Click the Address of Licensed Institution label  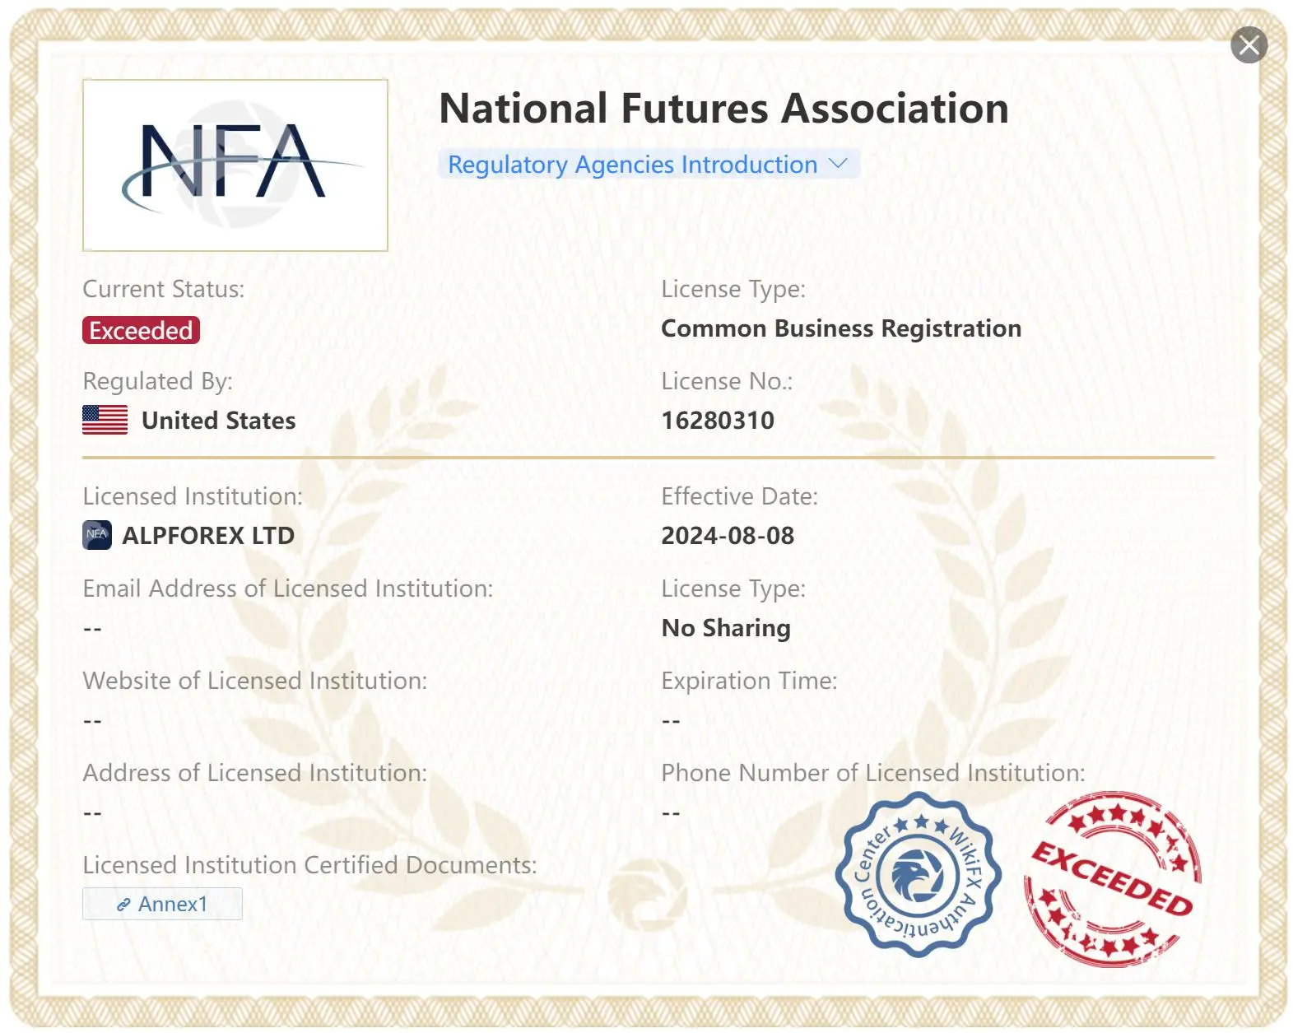point(255,773)
